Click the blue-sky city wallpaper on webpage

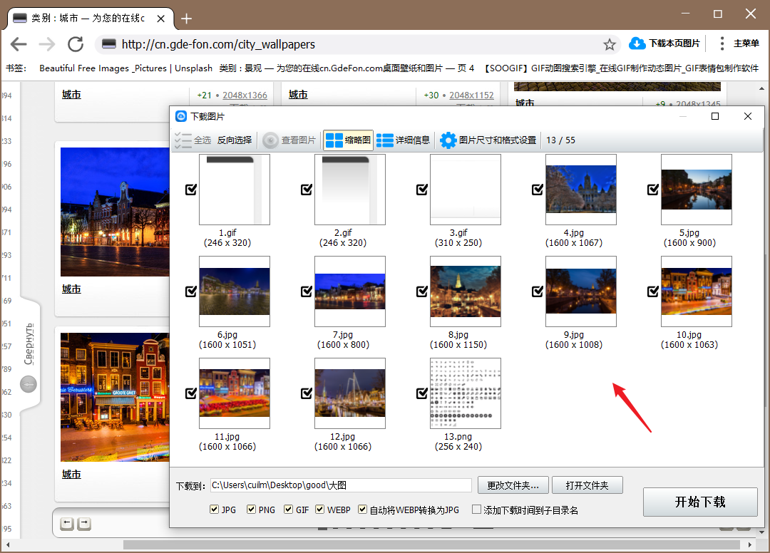115,212
